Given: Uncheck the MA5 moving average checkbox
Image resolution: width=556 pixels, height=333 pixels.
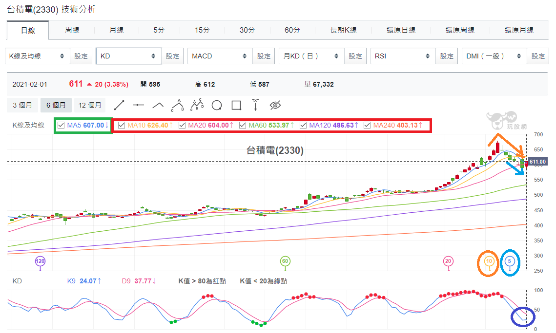Looking at the screenshot, I should 61,125.
